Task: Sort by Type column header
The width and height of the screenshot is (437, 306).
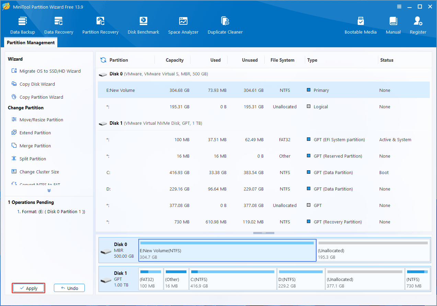Action: [x=312, y=60]
